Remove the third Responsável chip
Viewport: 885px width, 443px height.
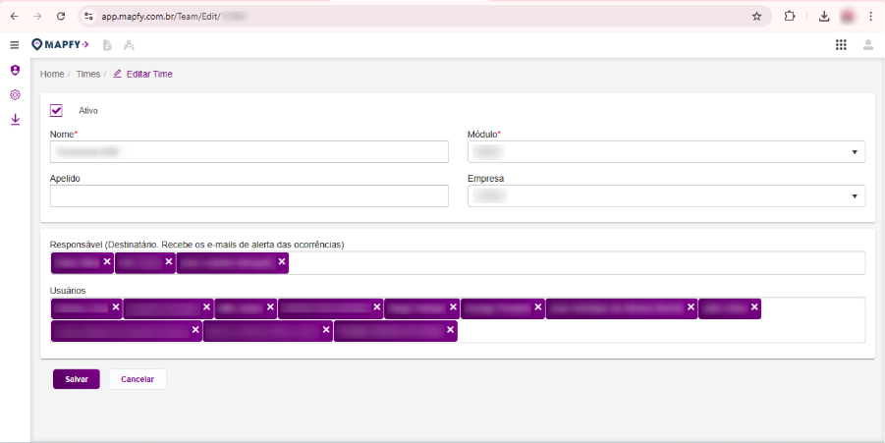(281, 262)
